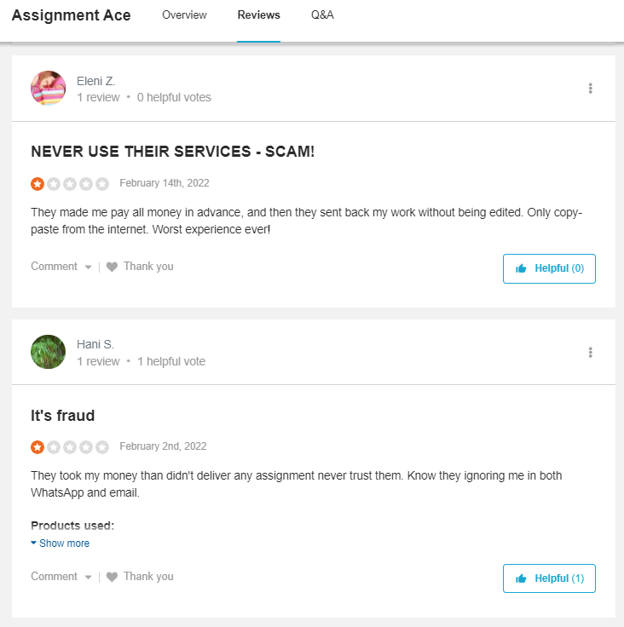Expand Comment dropdown under the SCAM review
The image size is (624, 627).
point(61,267)
